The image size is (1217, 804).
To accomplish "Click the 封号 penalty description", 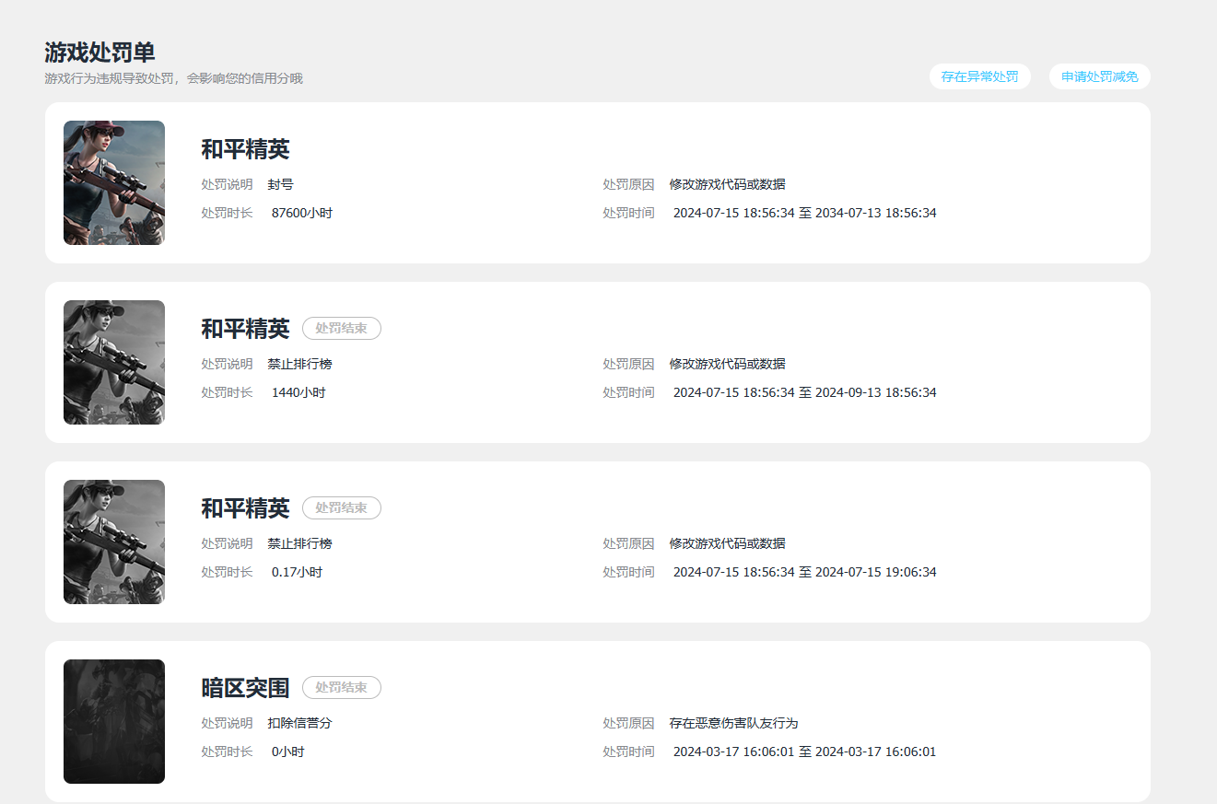I will click(281, 184).
